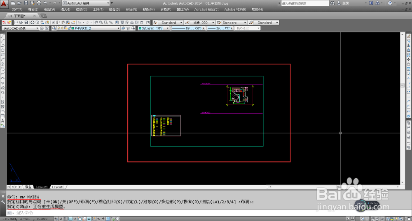Click the Text Style icon before Standard
This screenshot has height=221, width=412.
155,23
